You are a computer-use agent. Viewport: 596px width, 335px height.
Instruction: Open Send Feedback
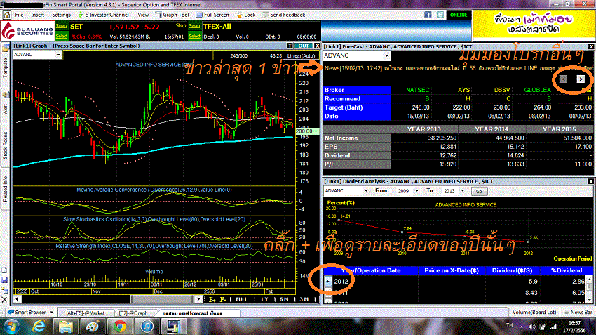click(x=284, y=15)
